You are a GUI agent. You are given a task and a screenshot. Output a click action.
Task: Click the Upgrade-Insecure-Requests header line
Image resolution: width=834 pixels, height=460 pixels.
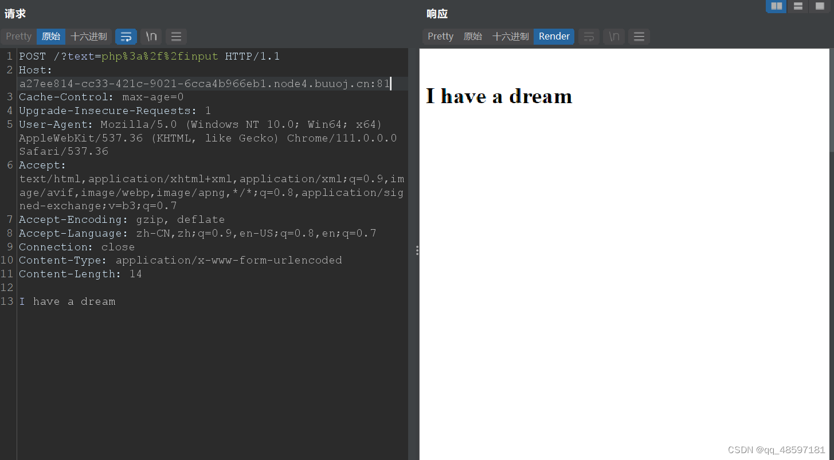click(115, 111)
